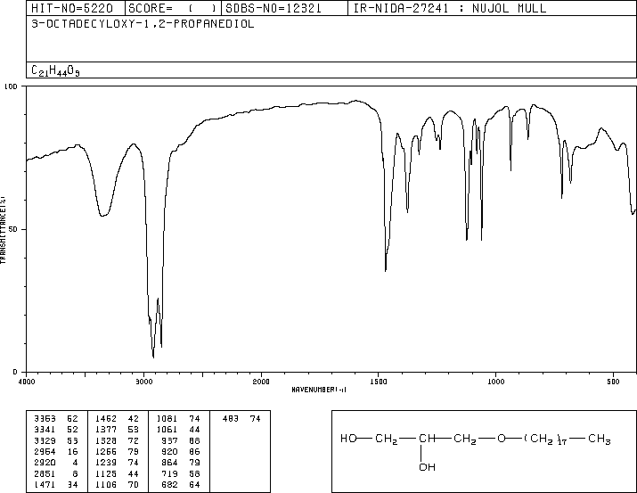The height and width of the screenshot is (493, 637).
Task: Click the terminal CH3 group in structure
Action: pos(600,440)
